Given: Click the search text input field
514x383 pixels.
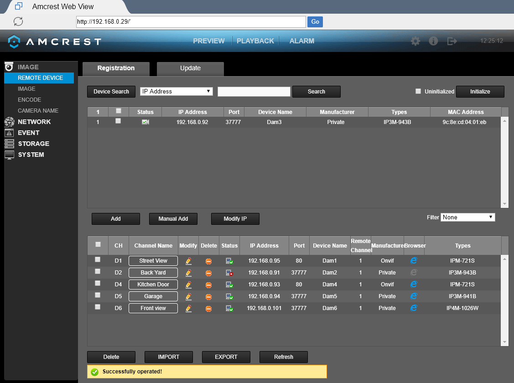Looking at the screenshot, I should point(254,92).
